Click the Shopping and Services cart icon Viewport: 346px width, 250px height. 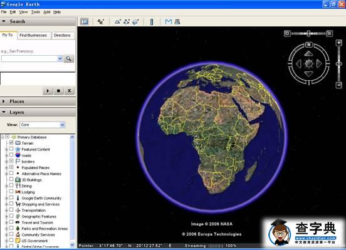(18, 204)
